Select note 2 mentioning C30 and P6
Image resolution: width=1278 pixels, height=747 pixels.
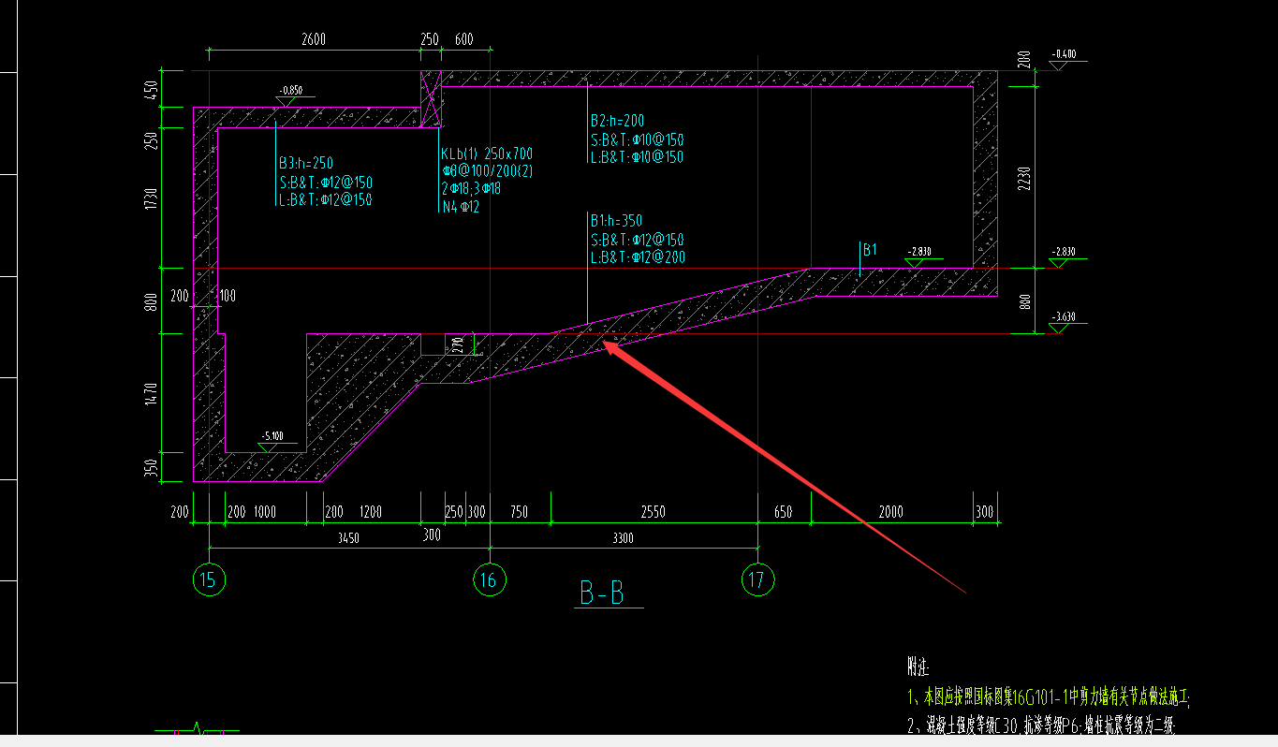[x=1041, y=725]
